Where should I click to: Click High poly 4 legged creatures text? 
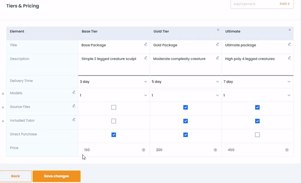250,59
